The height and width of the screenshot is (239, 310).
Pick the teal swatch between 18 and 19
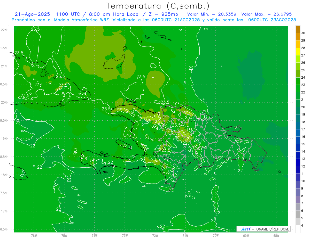click(x=298, y=118)
